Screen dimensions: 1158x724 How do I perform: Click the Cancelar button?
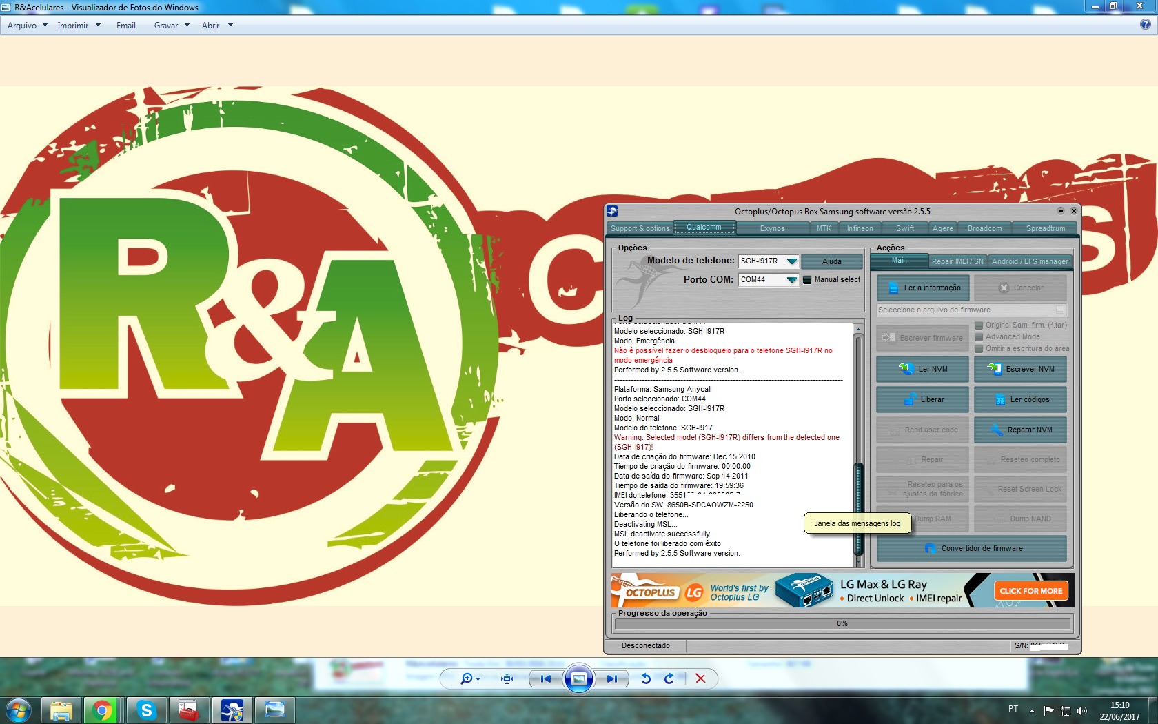coord(1020,288)
